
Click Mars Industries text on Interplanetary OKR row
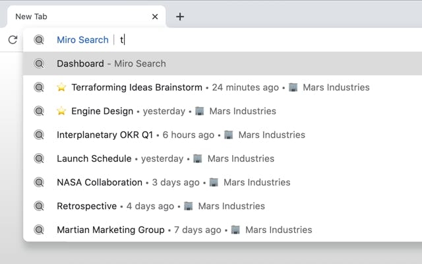tap(272, 135)
